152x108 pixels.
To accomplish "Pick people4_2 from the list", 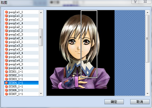I will pos(22,60).
